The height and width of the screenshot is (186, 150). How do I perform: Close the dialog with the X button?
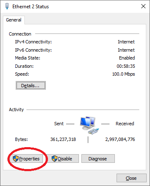(143, 6)
